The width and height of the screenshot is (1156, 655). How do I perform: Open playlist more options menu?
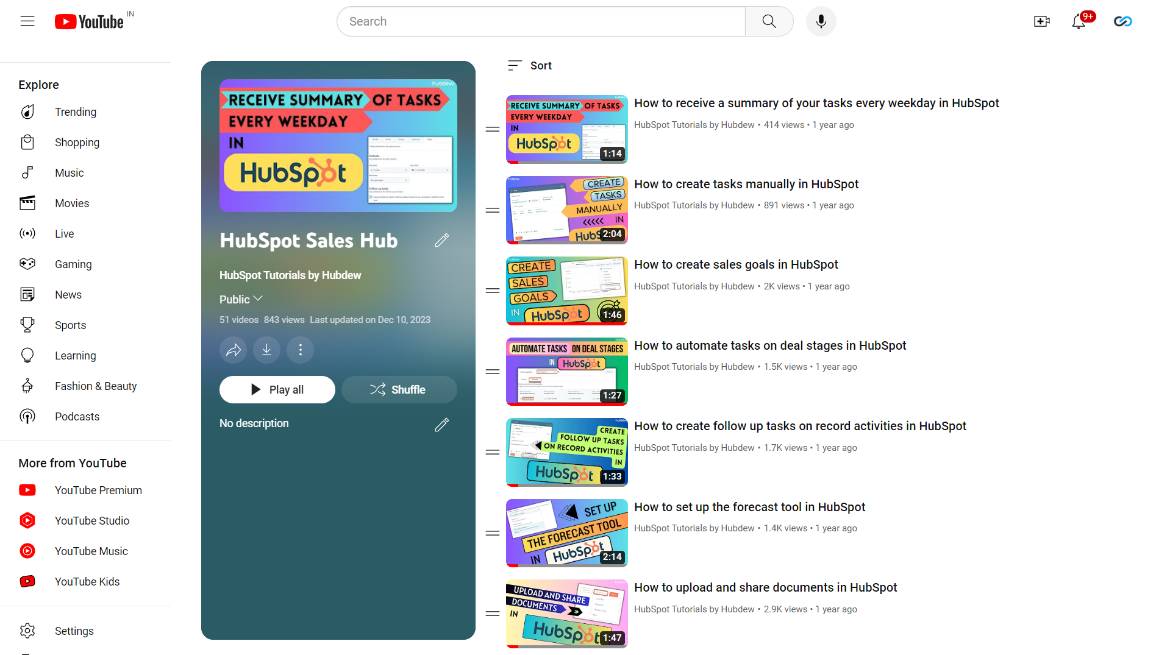[300, 350]
